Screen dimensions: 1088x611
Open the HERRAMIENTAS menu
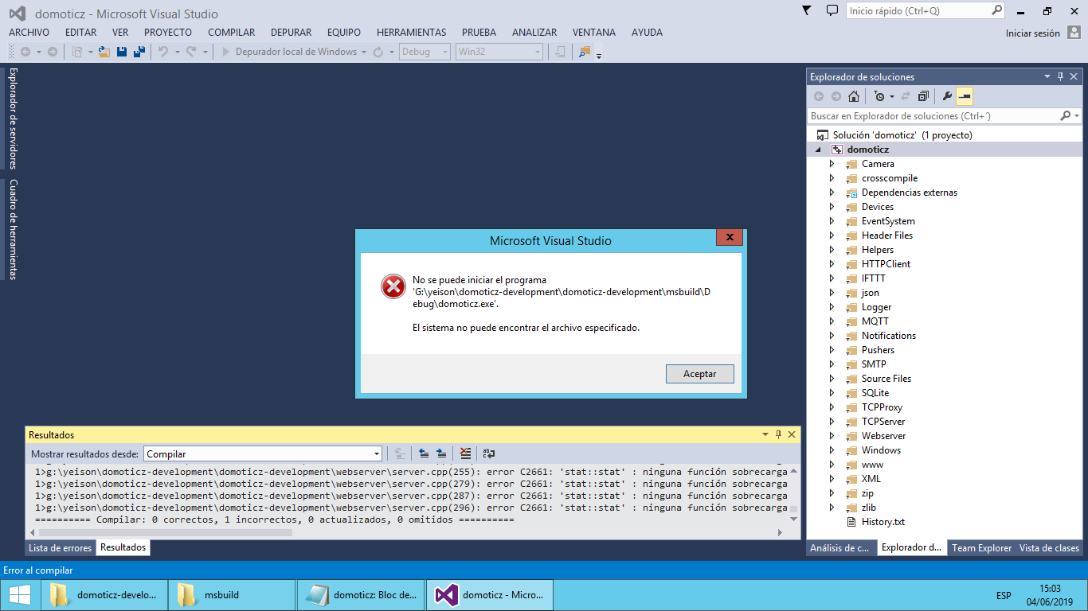point(412,33)
